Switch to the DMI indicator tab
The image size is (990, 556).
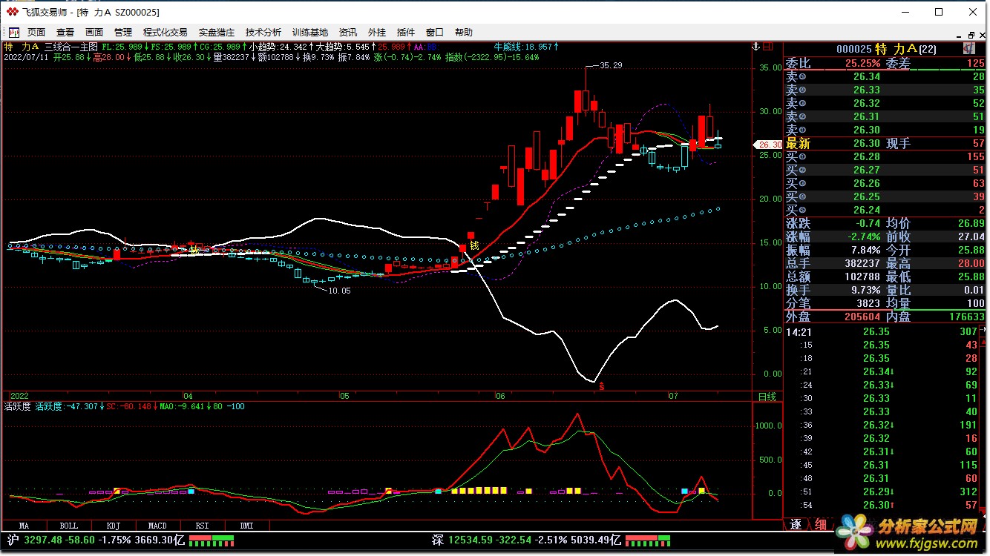click(246, 526)
